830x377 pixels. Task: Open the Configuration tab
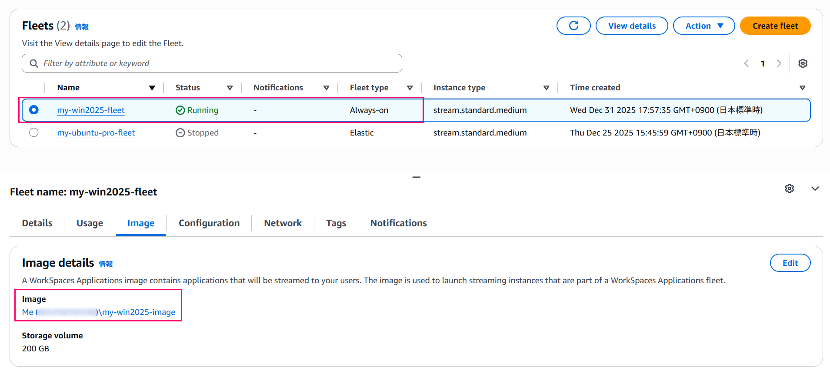tap(209, 223)
